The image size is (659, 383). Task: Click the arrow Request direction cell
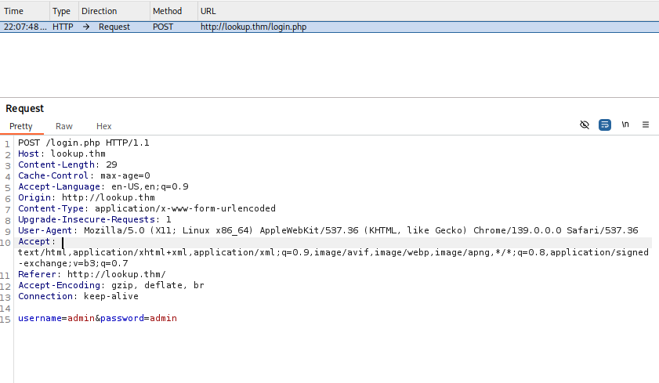click(x=107, y=27)
